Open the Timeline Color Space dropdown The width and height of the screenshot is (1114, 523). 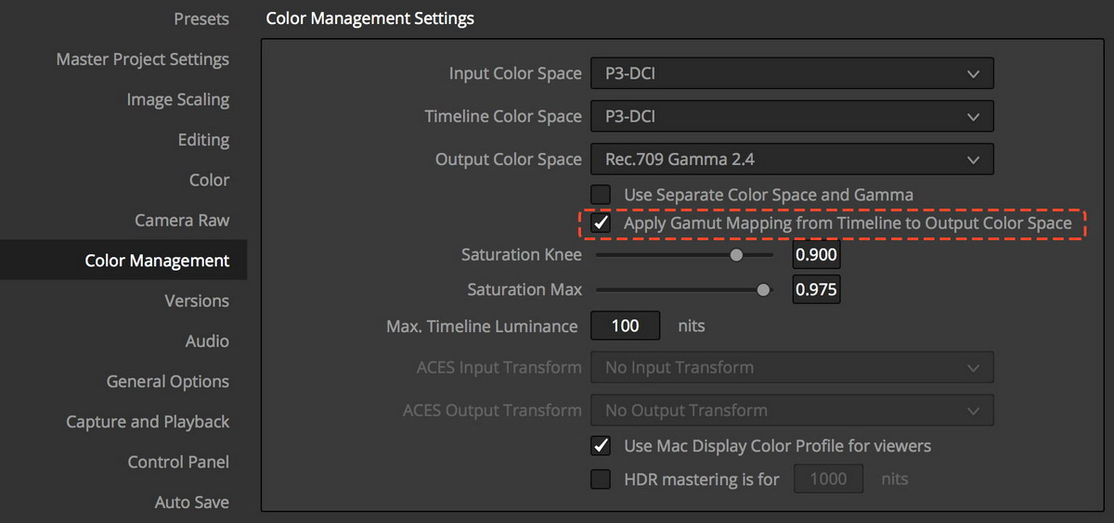pyautogui.click(x=792, y=117)
